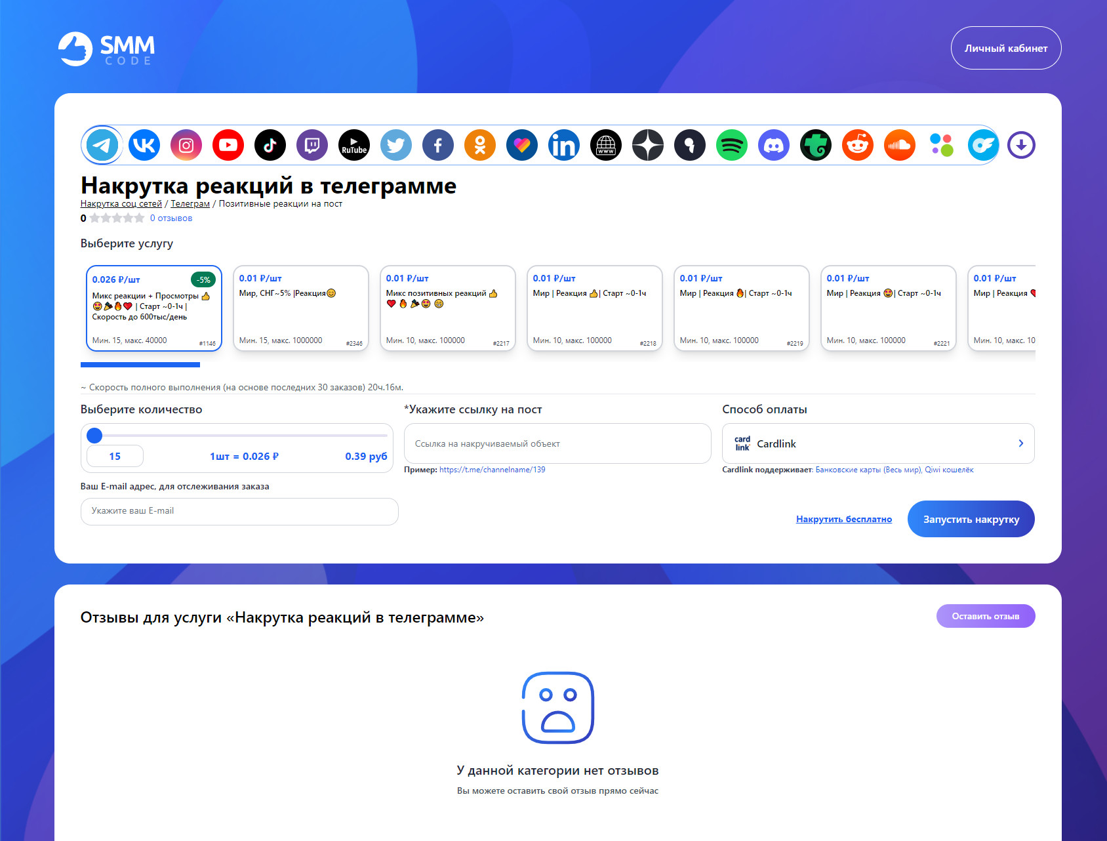Click the Оставить отзыв button
This screenshot has width=1107, height=841.
point(986,616)
